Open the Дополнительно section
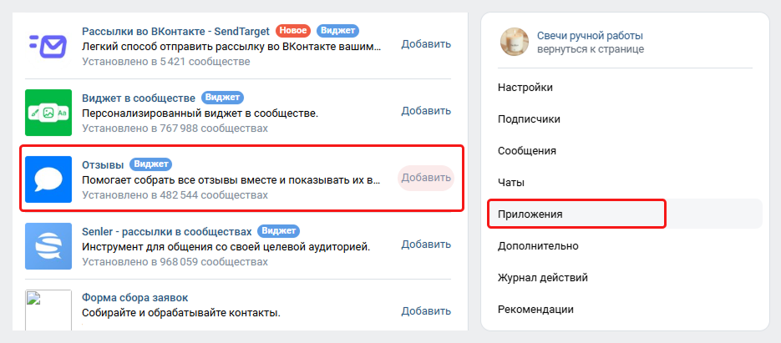 (x=538, y=245)
